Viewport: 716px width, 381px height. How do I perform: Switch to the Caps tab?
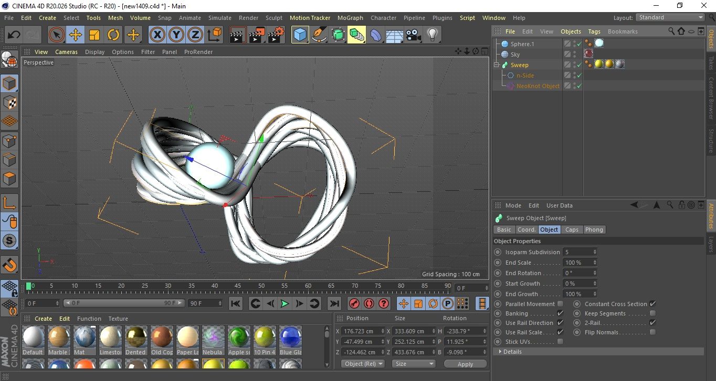(572, 230)
